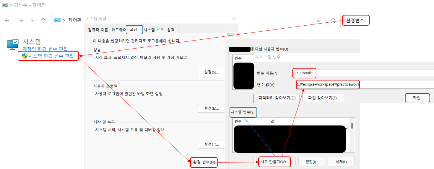434x169 pixels.
Task: Click 새로 만들기(W) under system variables
Action: point(274,162)
